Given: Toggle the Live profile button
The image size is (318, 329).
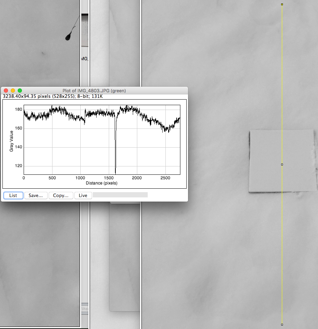Looking at the screenshot, I should [83, 195].
